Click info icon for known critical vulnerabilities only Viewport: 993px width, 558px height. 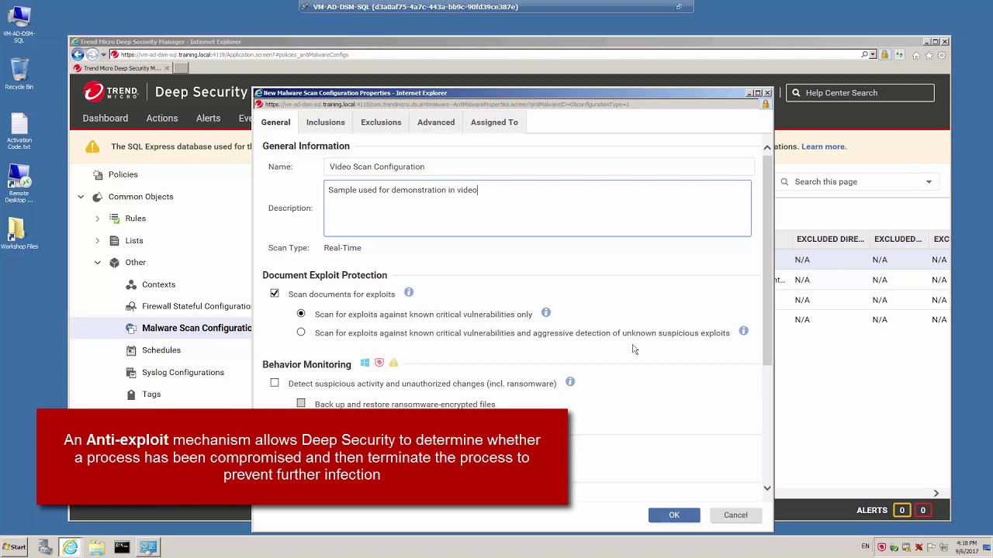coord(546,312)
